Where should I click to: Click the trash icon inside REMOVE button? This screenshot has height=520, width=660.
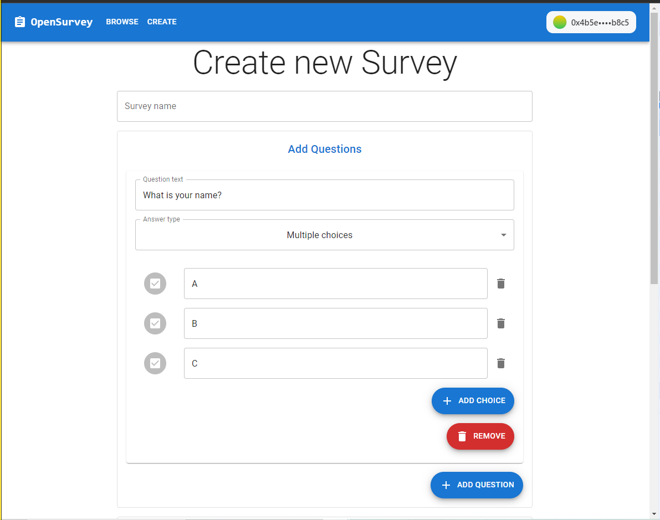coord(462,436)
